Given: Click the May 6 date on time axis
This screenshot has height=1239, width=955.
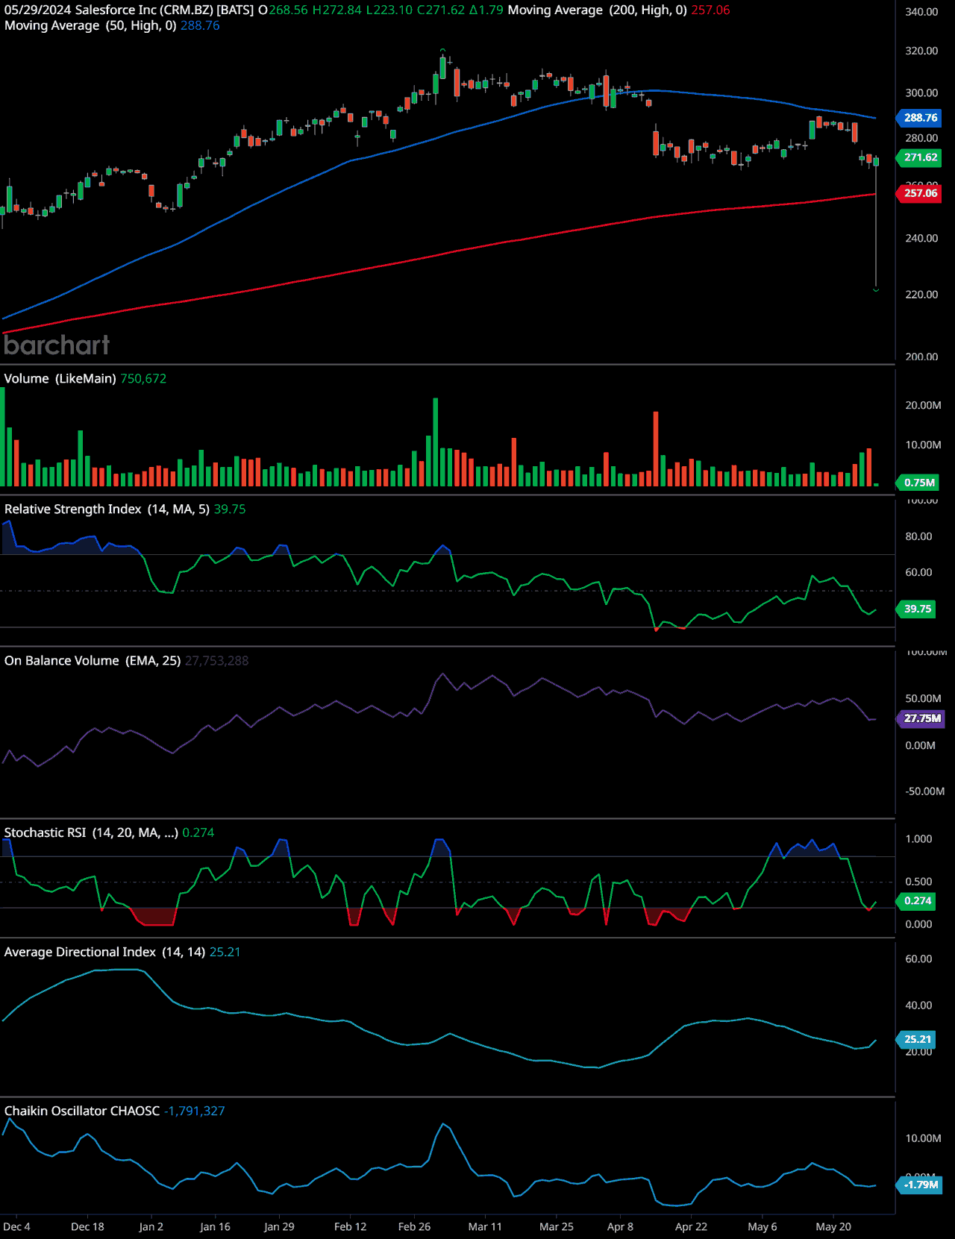Looking at the screenshot, I should pyautogui.click(x=763, y=1226).
